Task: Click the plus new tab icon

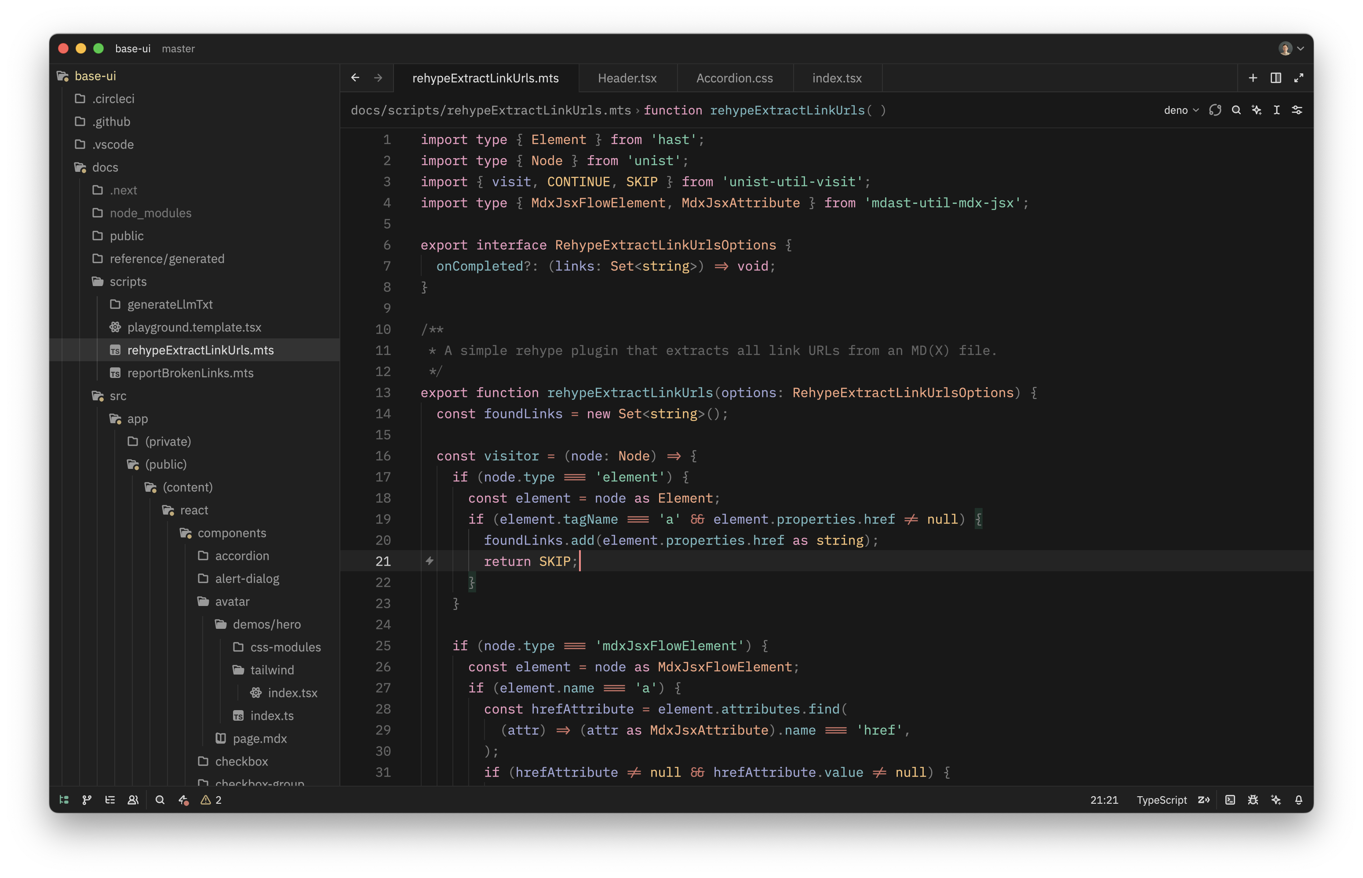Action: (x=1253, y=78)
